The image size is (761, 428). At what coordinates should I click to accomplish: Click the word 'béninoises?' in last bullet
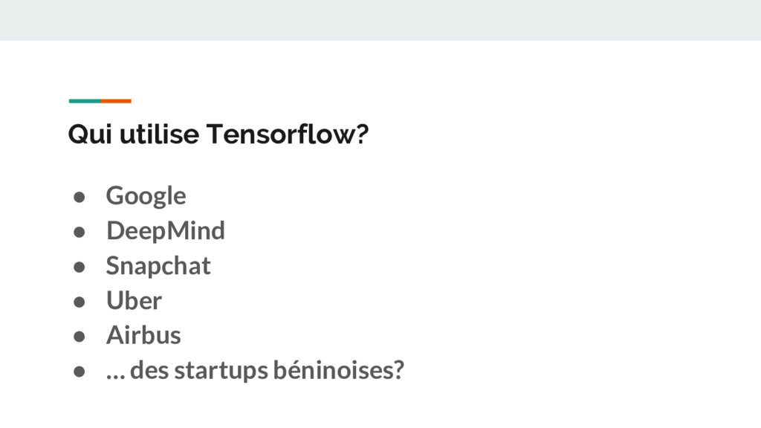click(x=339, y=369)
